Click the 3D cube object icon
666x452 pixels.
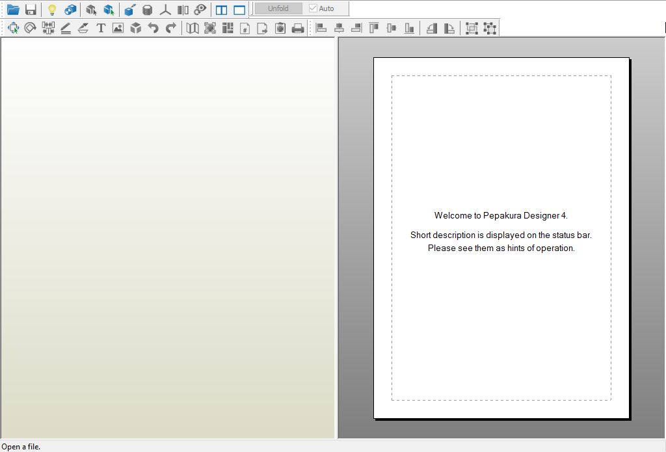[135, 28]
